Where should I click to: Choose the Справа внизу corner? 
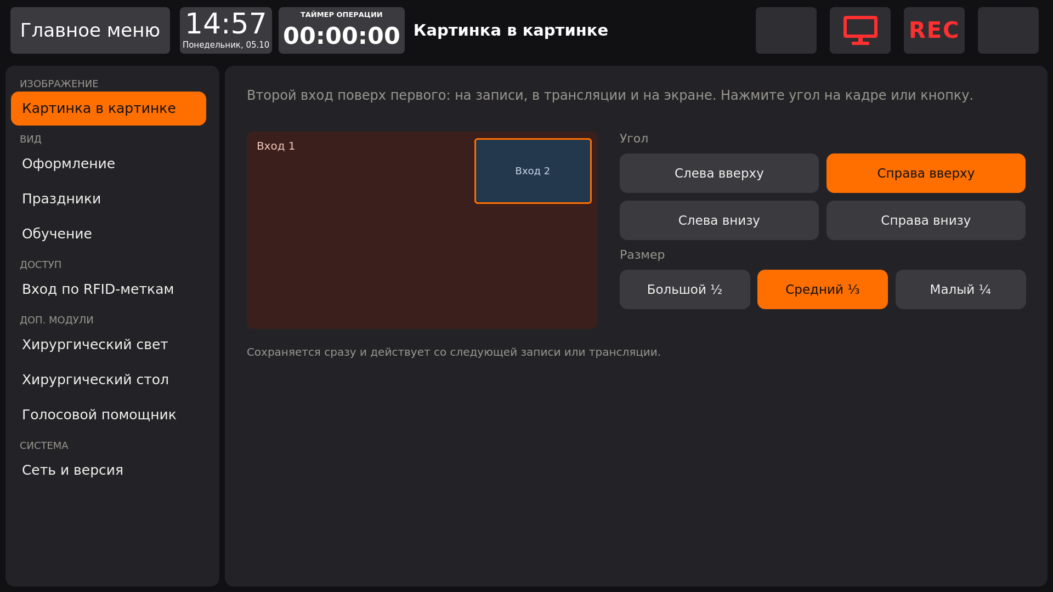pyautogui.click(x=926, y=220)
